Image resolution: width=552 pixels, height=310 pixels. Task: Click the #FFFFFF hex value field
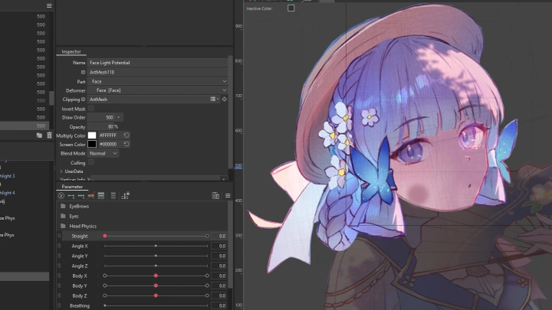point(110,135)
